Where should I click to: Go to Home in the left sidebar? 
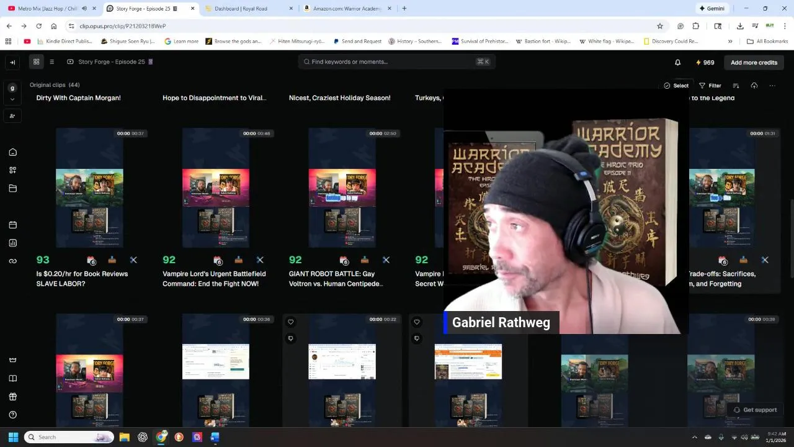pyautogui.click(x=12, y=152)
